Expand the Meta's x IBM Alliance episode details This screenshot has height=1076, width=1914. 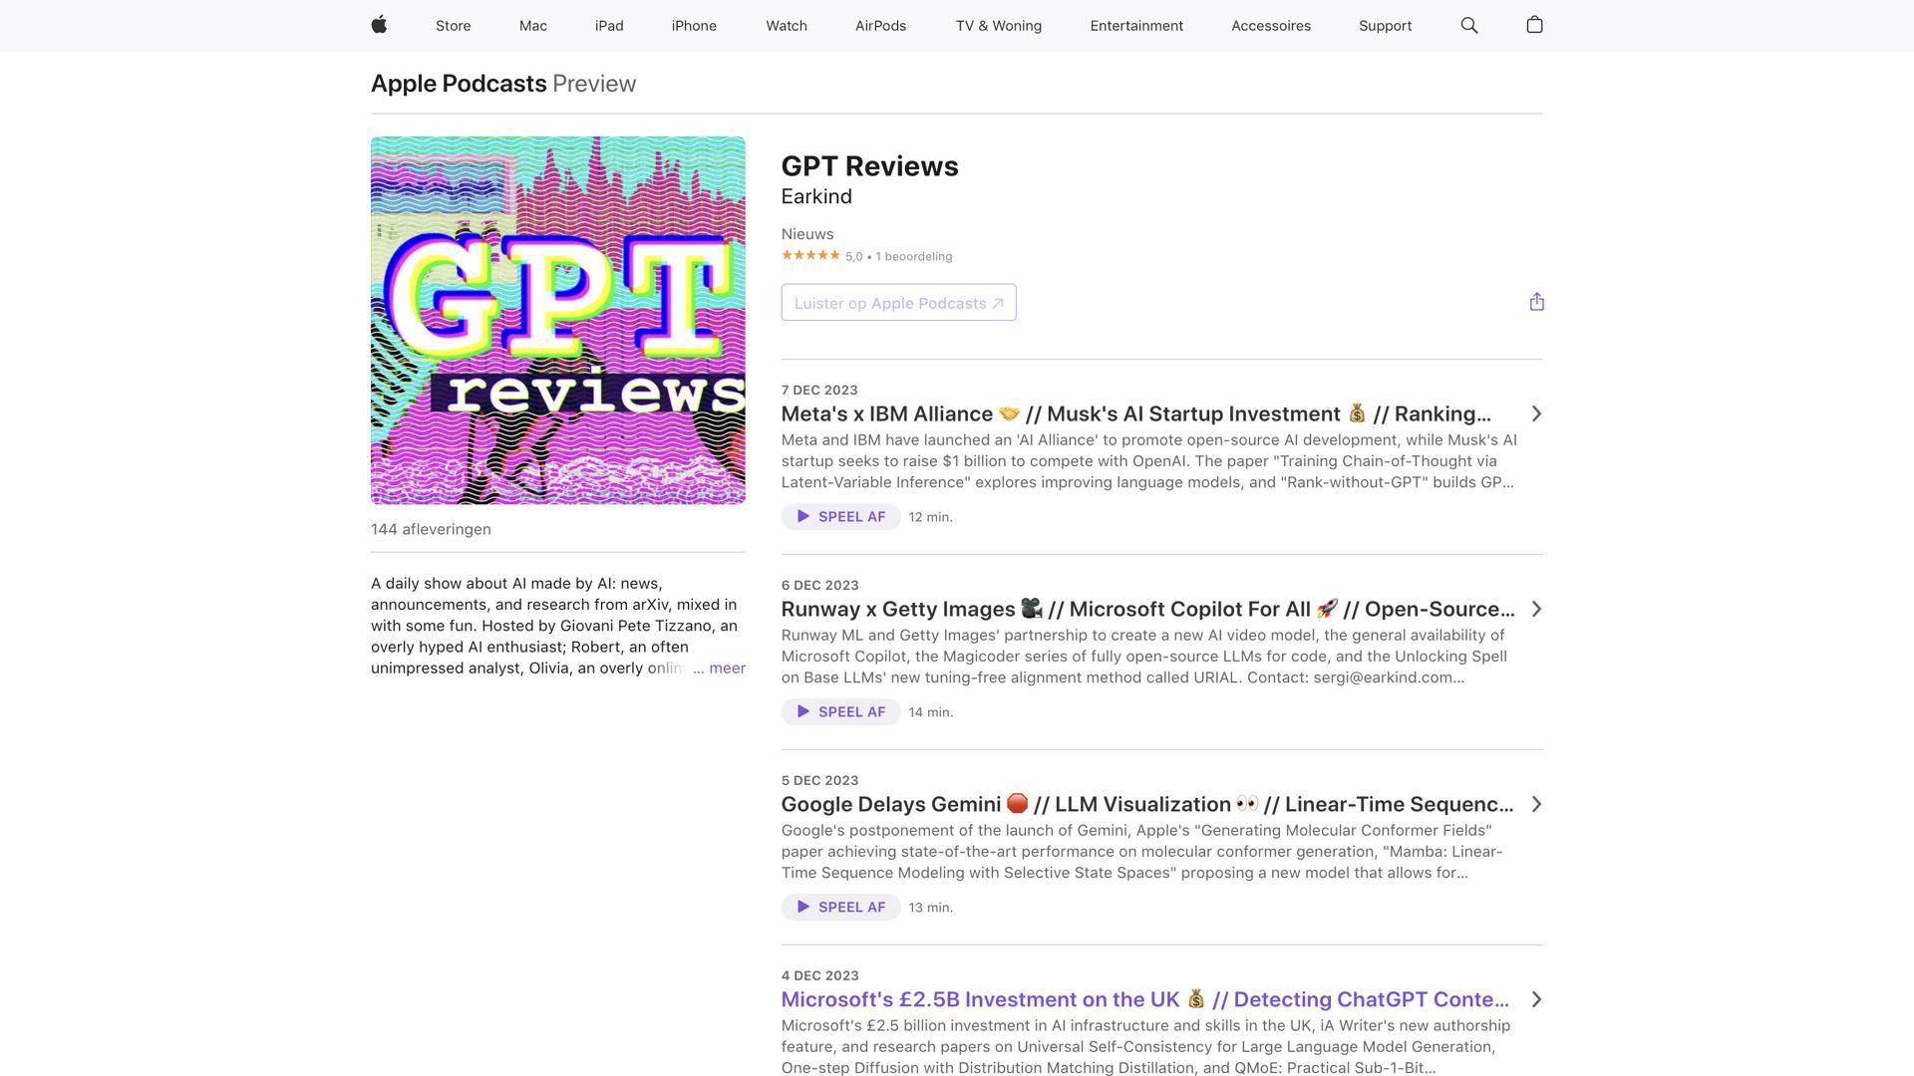(x=1535, y=413)
